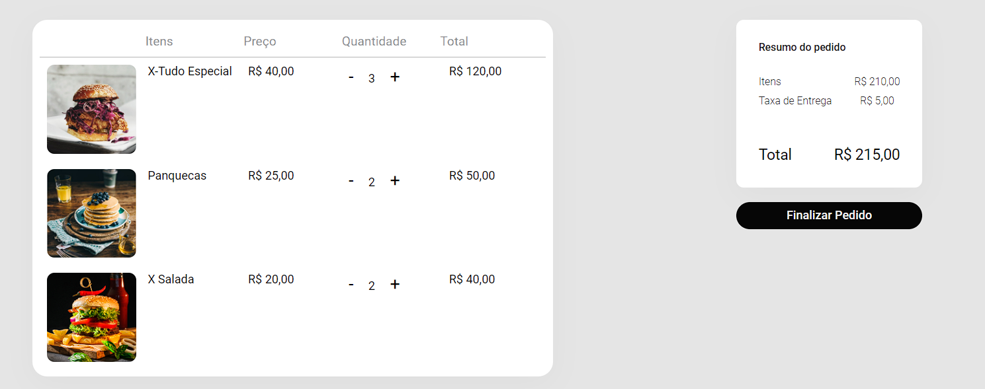Decrease X Salada quantity with minus icon

[351, 285]
